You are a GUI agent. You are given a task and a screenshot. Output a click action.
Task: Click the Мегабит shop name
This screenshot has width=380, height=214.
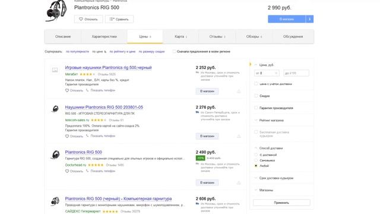coord(71,74)
